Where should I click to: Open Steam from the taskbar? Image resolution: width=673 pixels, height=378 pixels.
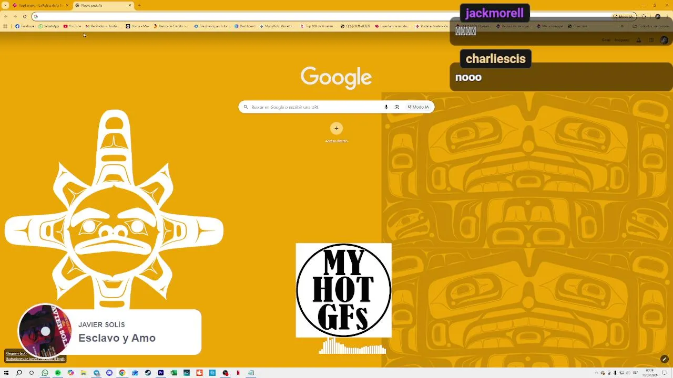click(148, 373)
